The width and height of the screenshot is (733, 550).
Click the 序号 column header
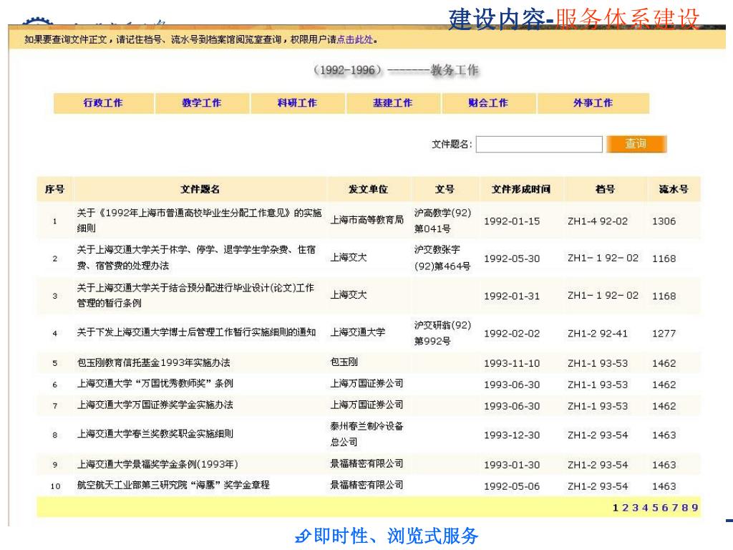point(54,189)
